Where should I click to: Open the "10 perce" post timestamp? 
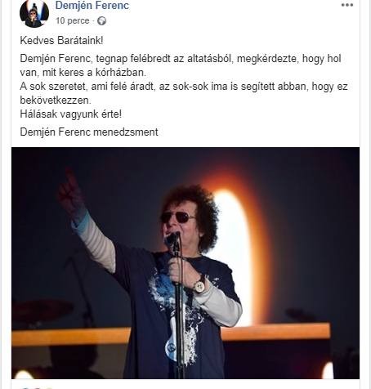coord(73,20)
